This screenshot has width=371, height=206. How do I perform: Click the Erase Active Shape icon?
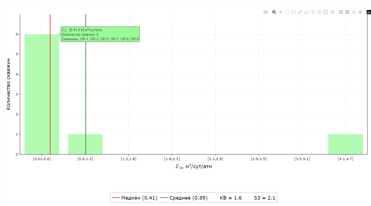[333, 12]
